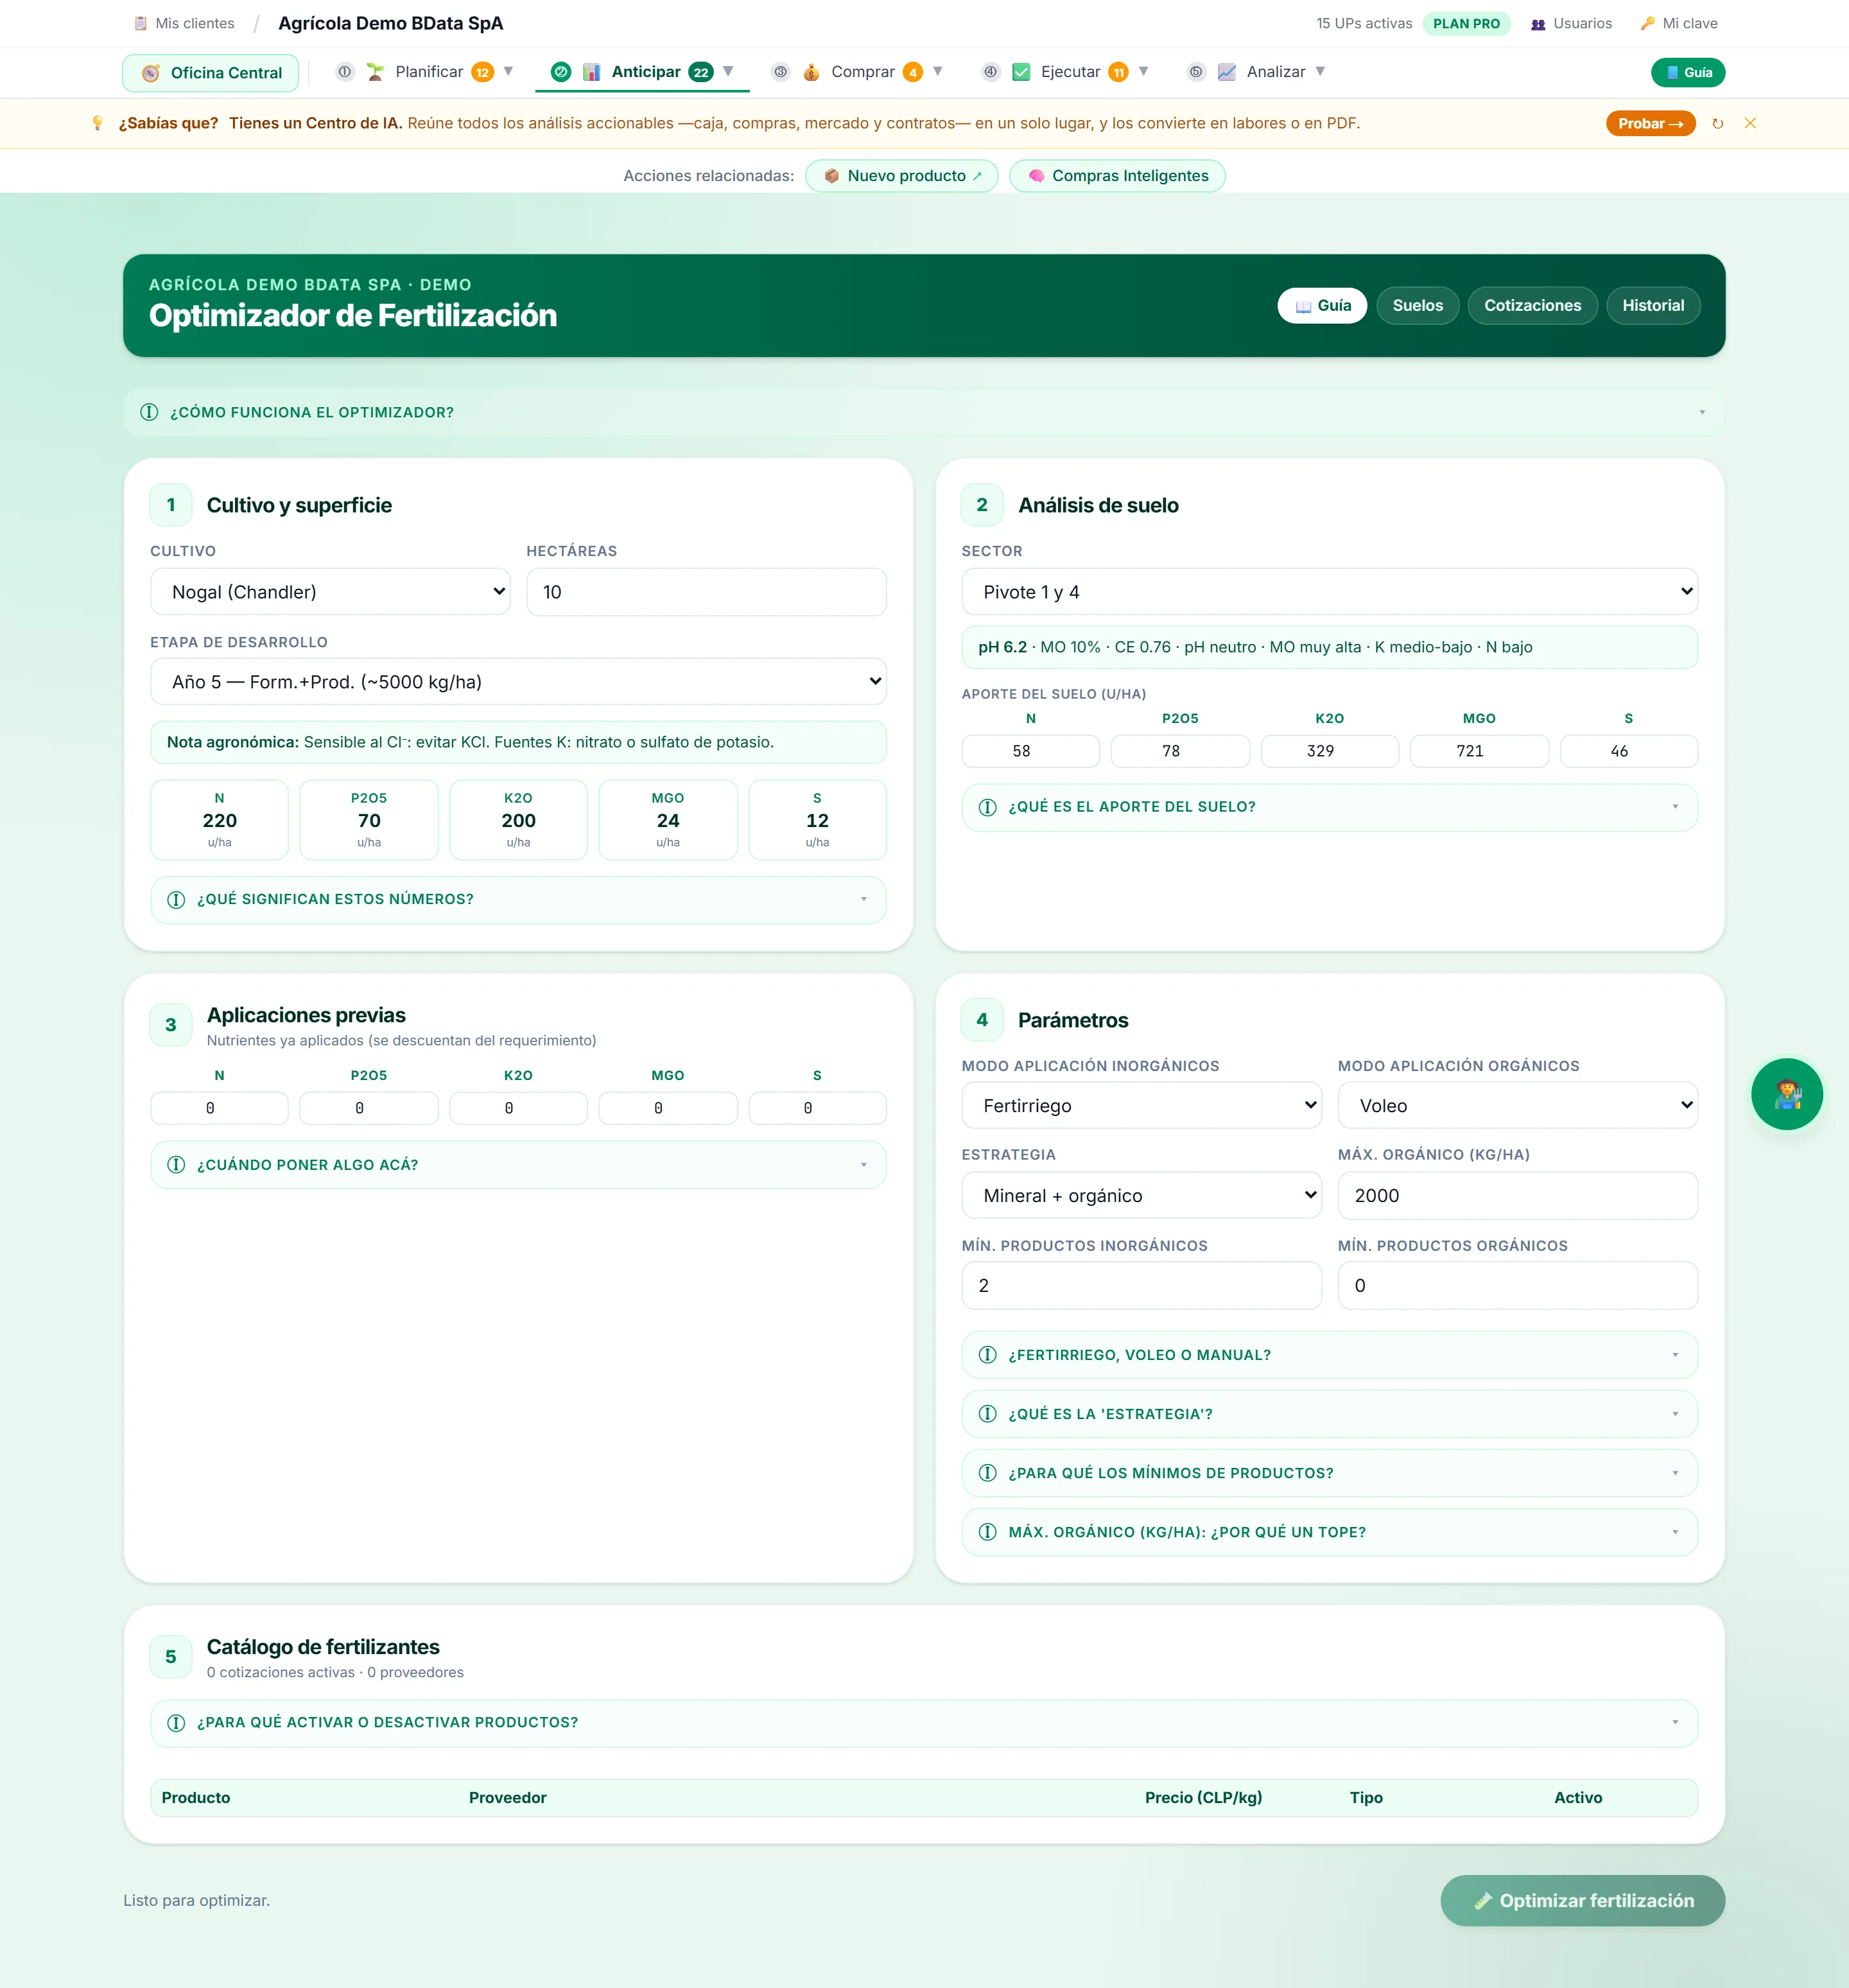Open Modo aplicación orgánicos dropdown (Voleo)
The width and height of the screenshot is (1849, 1988).
tap(1517, 1106)
